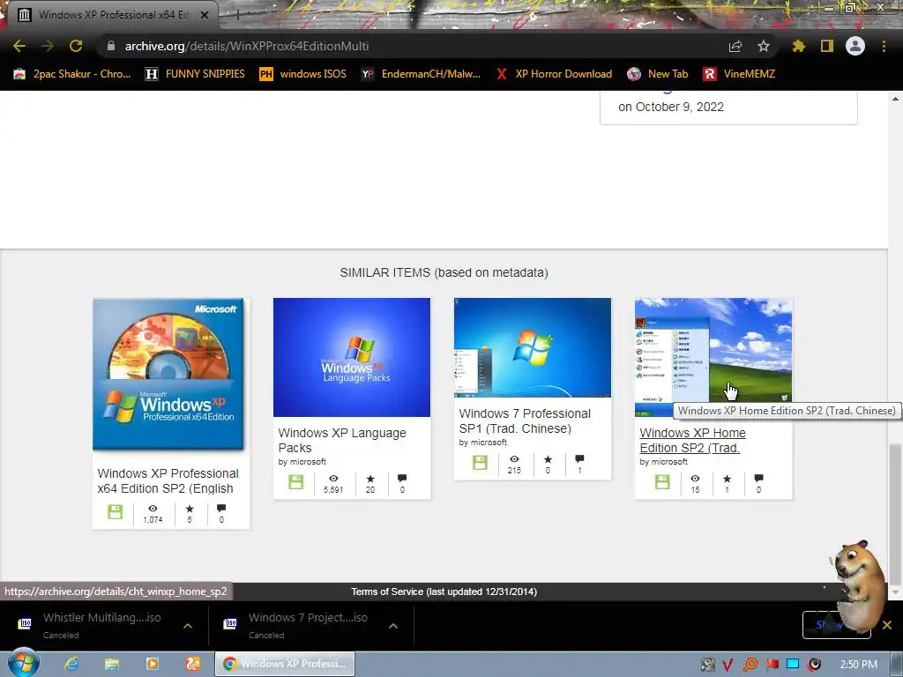This screenshot has width=903, height=677.
Task: Open Windows XP Language Packs thumbnail
Action: 351,357
